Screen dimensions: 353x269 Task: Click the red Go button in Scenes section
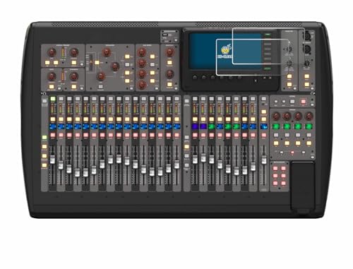(304, 102)
